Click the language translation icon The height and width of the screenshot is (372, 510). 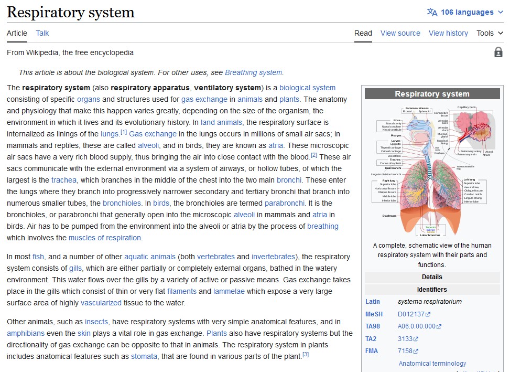[432, 12]
